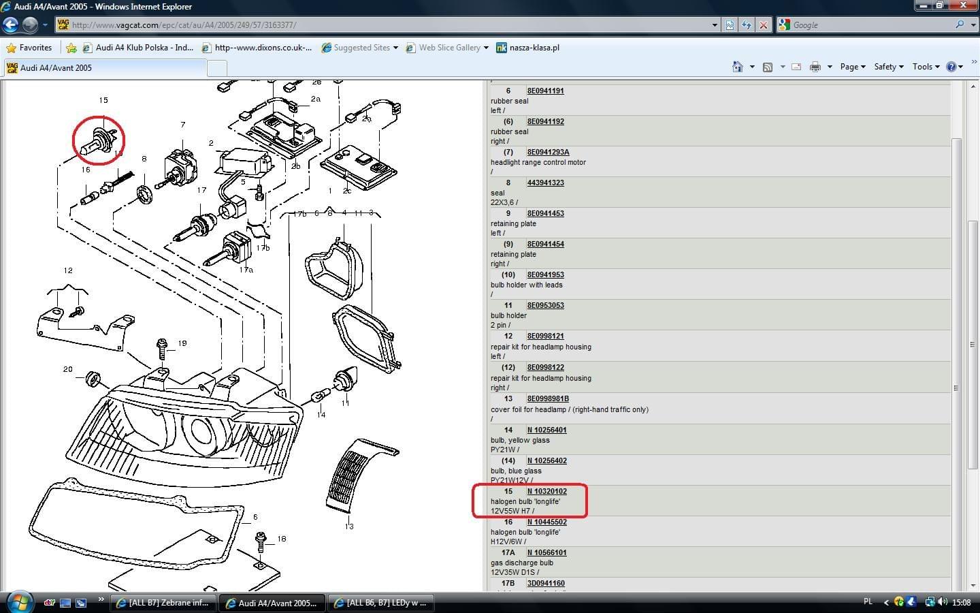This screenshot has height=613, width=980.
Task: Click the RSS Feeds icon
Action: (x=768, y=67)
